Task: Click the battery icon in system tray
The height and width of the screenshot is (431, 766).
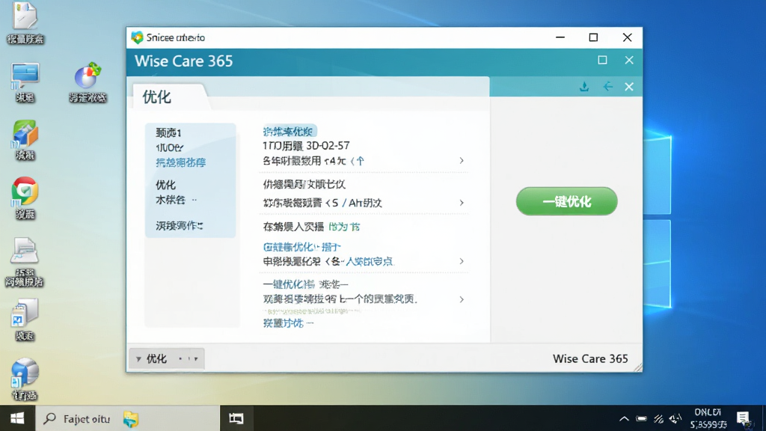Action: pyautogui.click(x=641, y=419)
